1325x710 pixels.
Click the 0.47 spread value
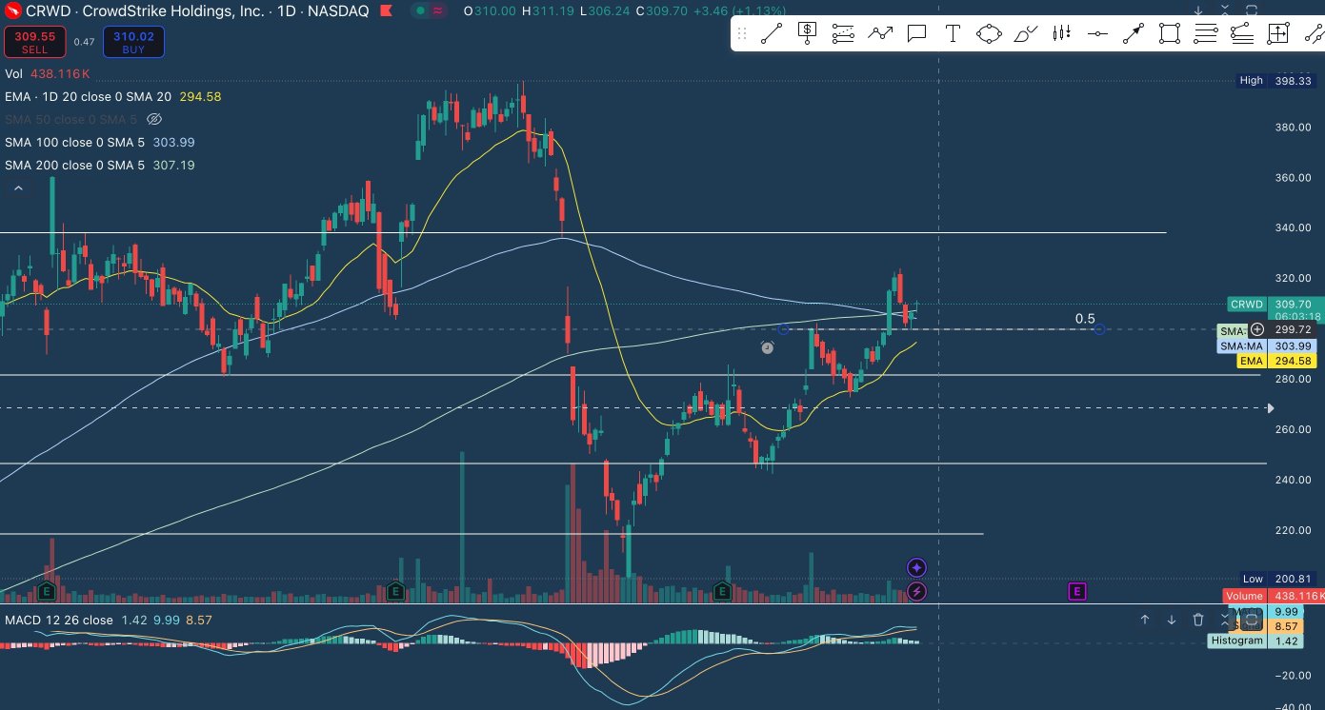(x=84, y=43)
